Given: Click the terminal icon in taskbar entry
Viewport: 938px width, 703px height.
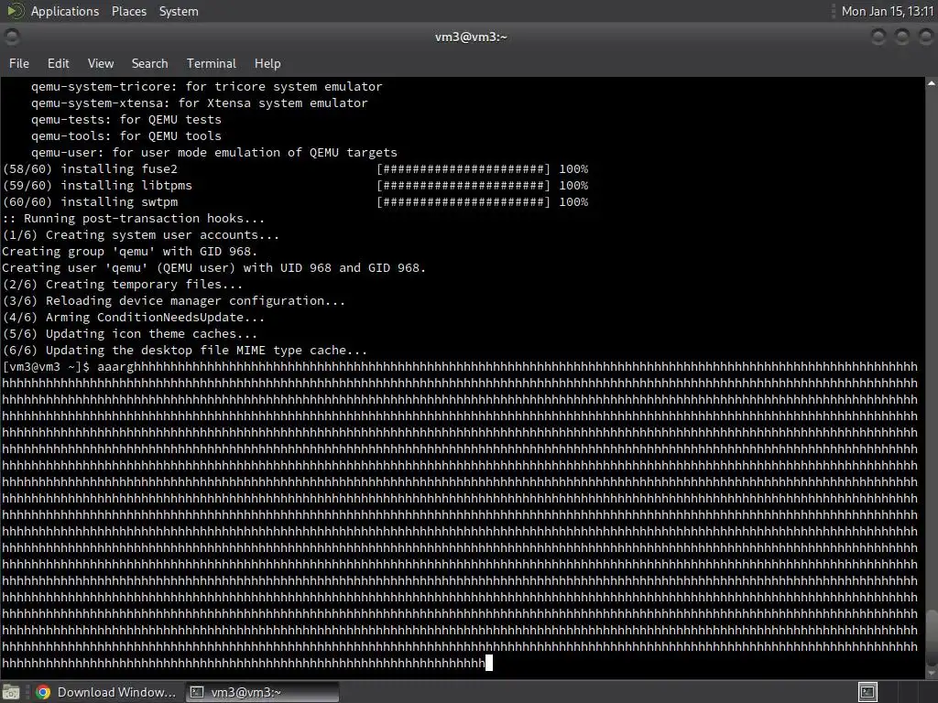Looking at the screenshot, I should coord(196,692).
